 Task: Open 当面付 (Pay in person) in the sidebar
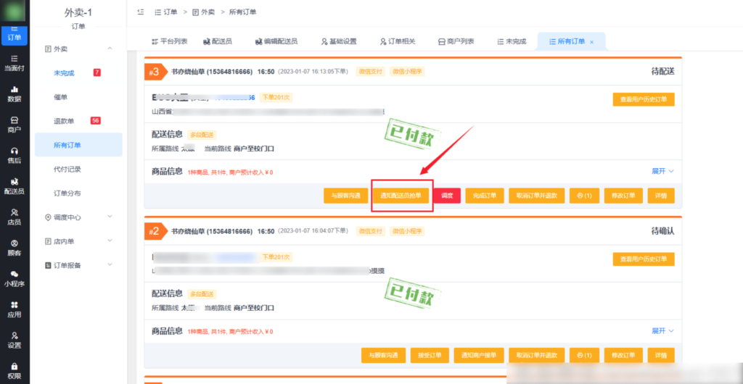point(14,62)
